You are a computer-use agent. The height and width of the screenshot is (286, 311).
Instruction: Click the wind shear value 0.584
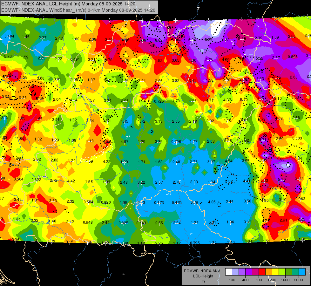coord(88,202)
